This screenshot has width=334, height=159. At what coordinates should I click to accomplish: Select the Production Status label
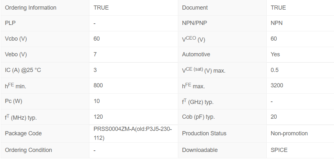(204, 133)
